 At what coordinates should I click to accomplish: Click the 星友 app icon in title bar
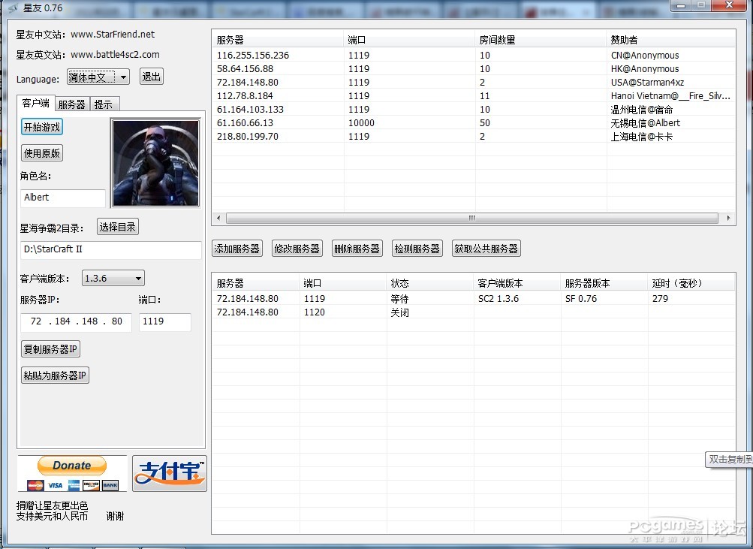13,8
